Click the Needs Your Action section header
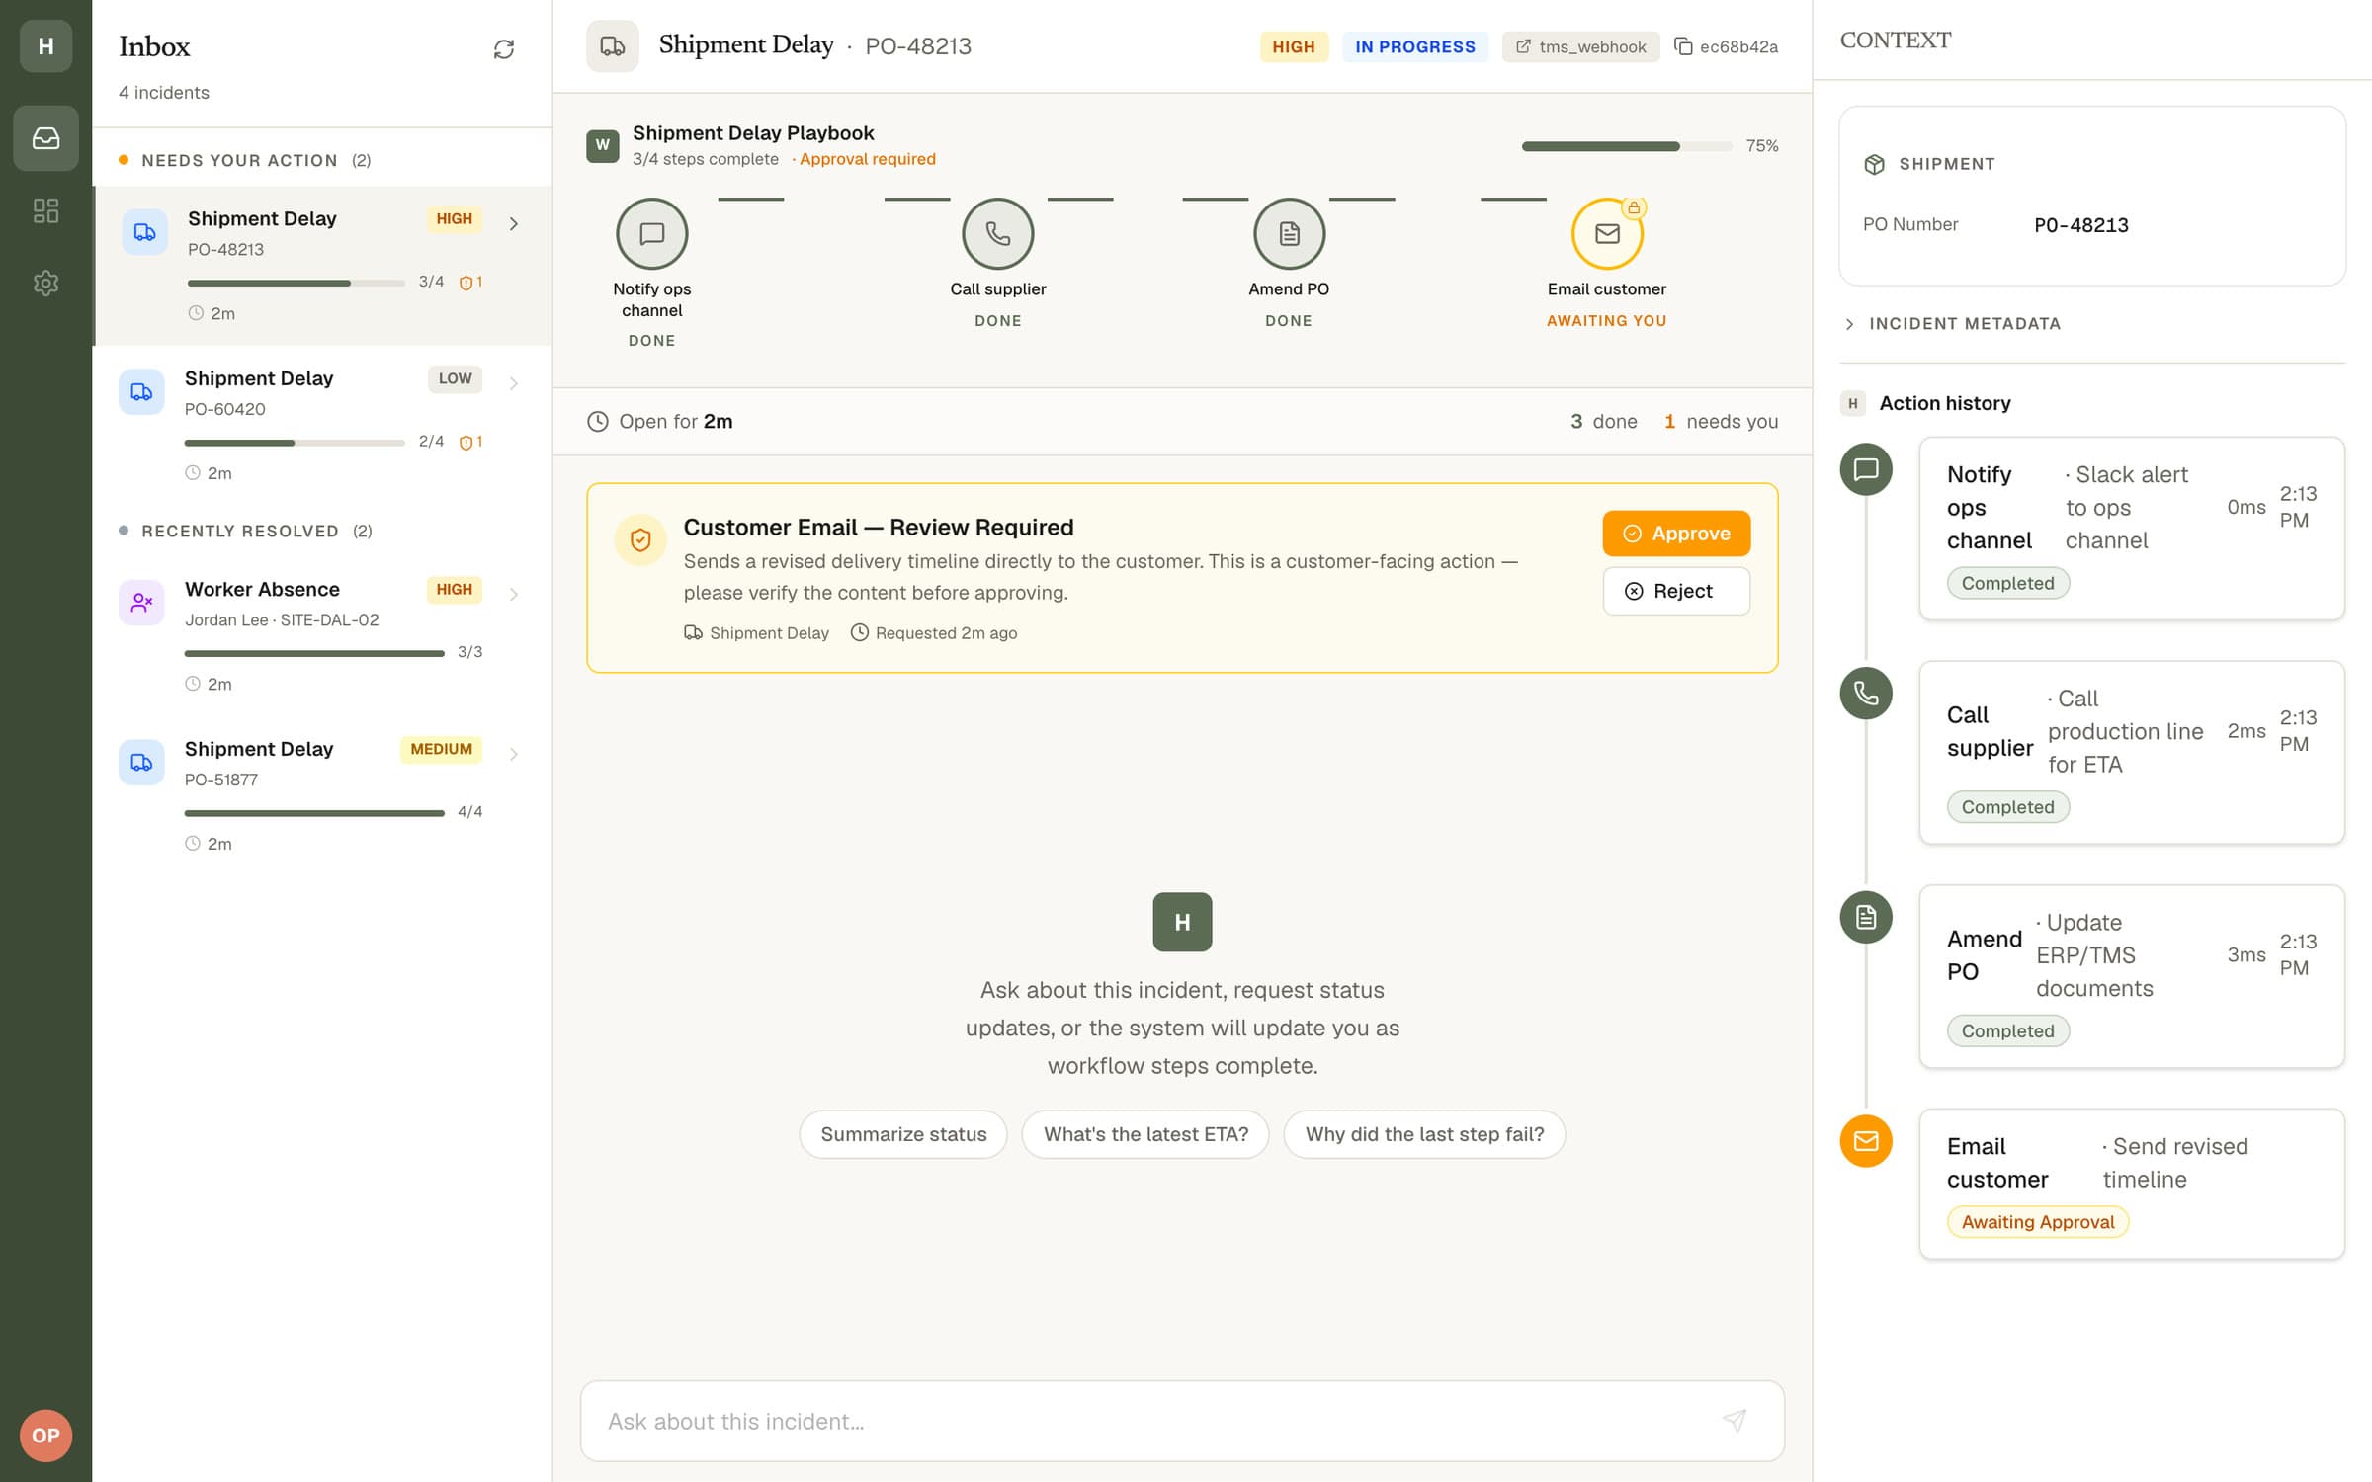Screen dimensions: 2372x1482 245,160
